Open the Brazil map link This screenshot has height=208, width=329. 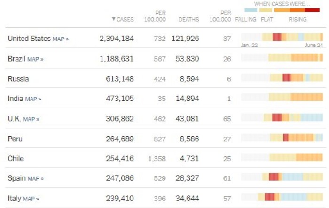click(35, 59)
